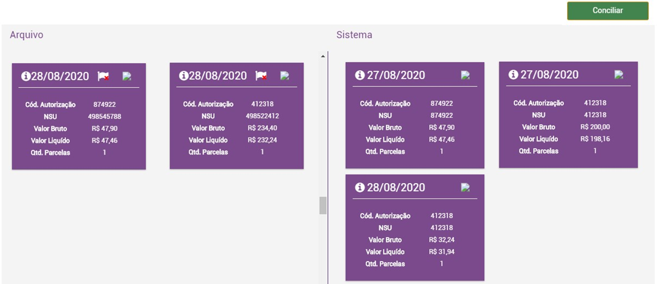Click info icon on Sistema 27/08/2020 card 874922

[x=360, y=75]
